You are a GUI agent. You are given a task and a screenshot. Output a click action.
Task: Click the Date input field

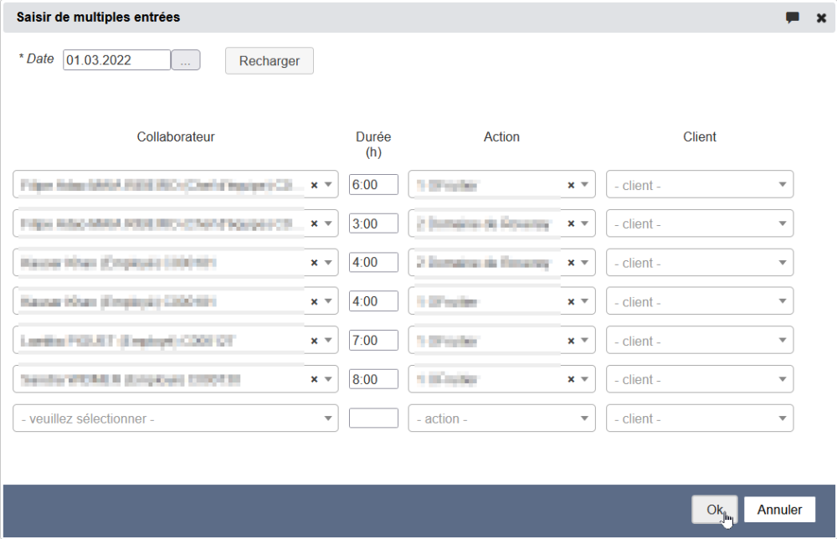click(x=116, y=60)
